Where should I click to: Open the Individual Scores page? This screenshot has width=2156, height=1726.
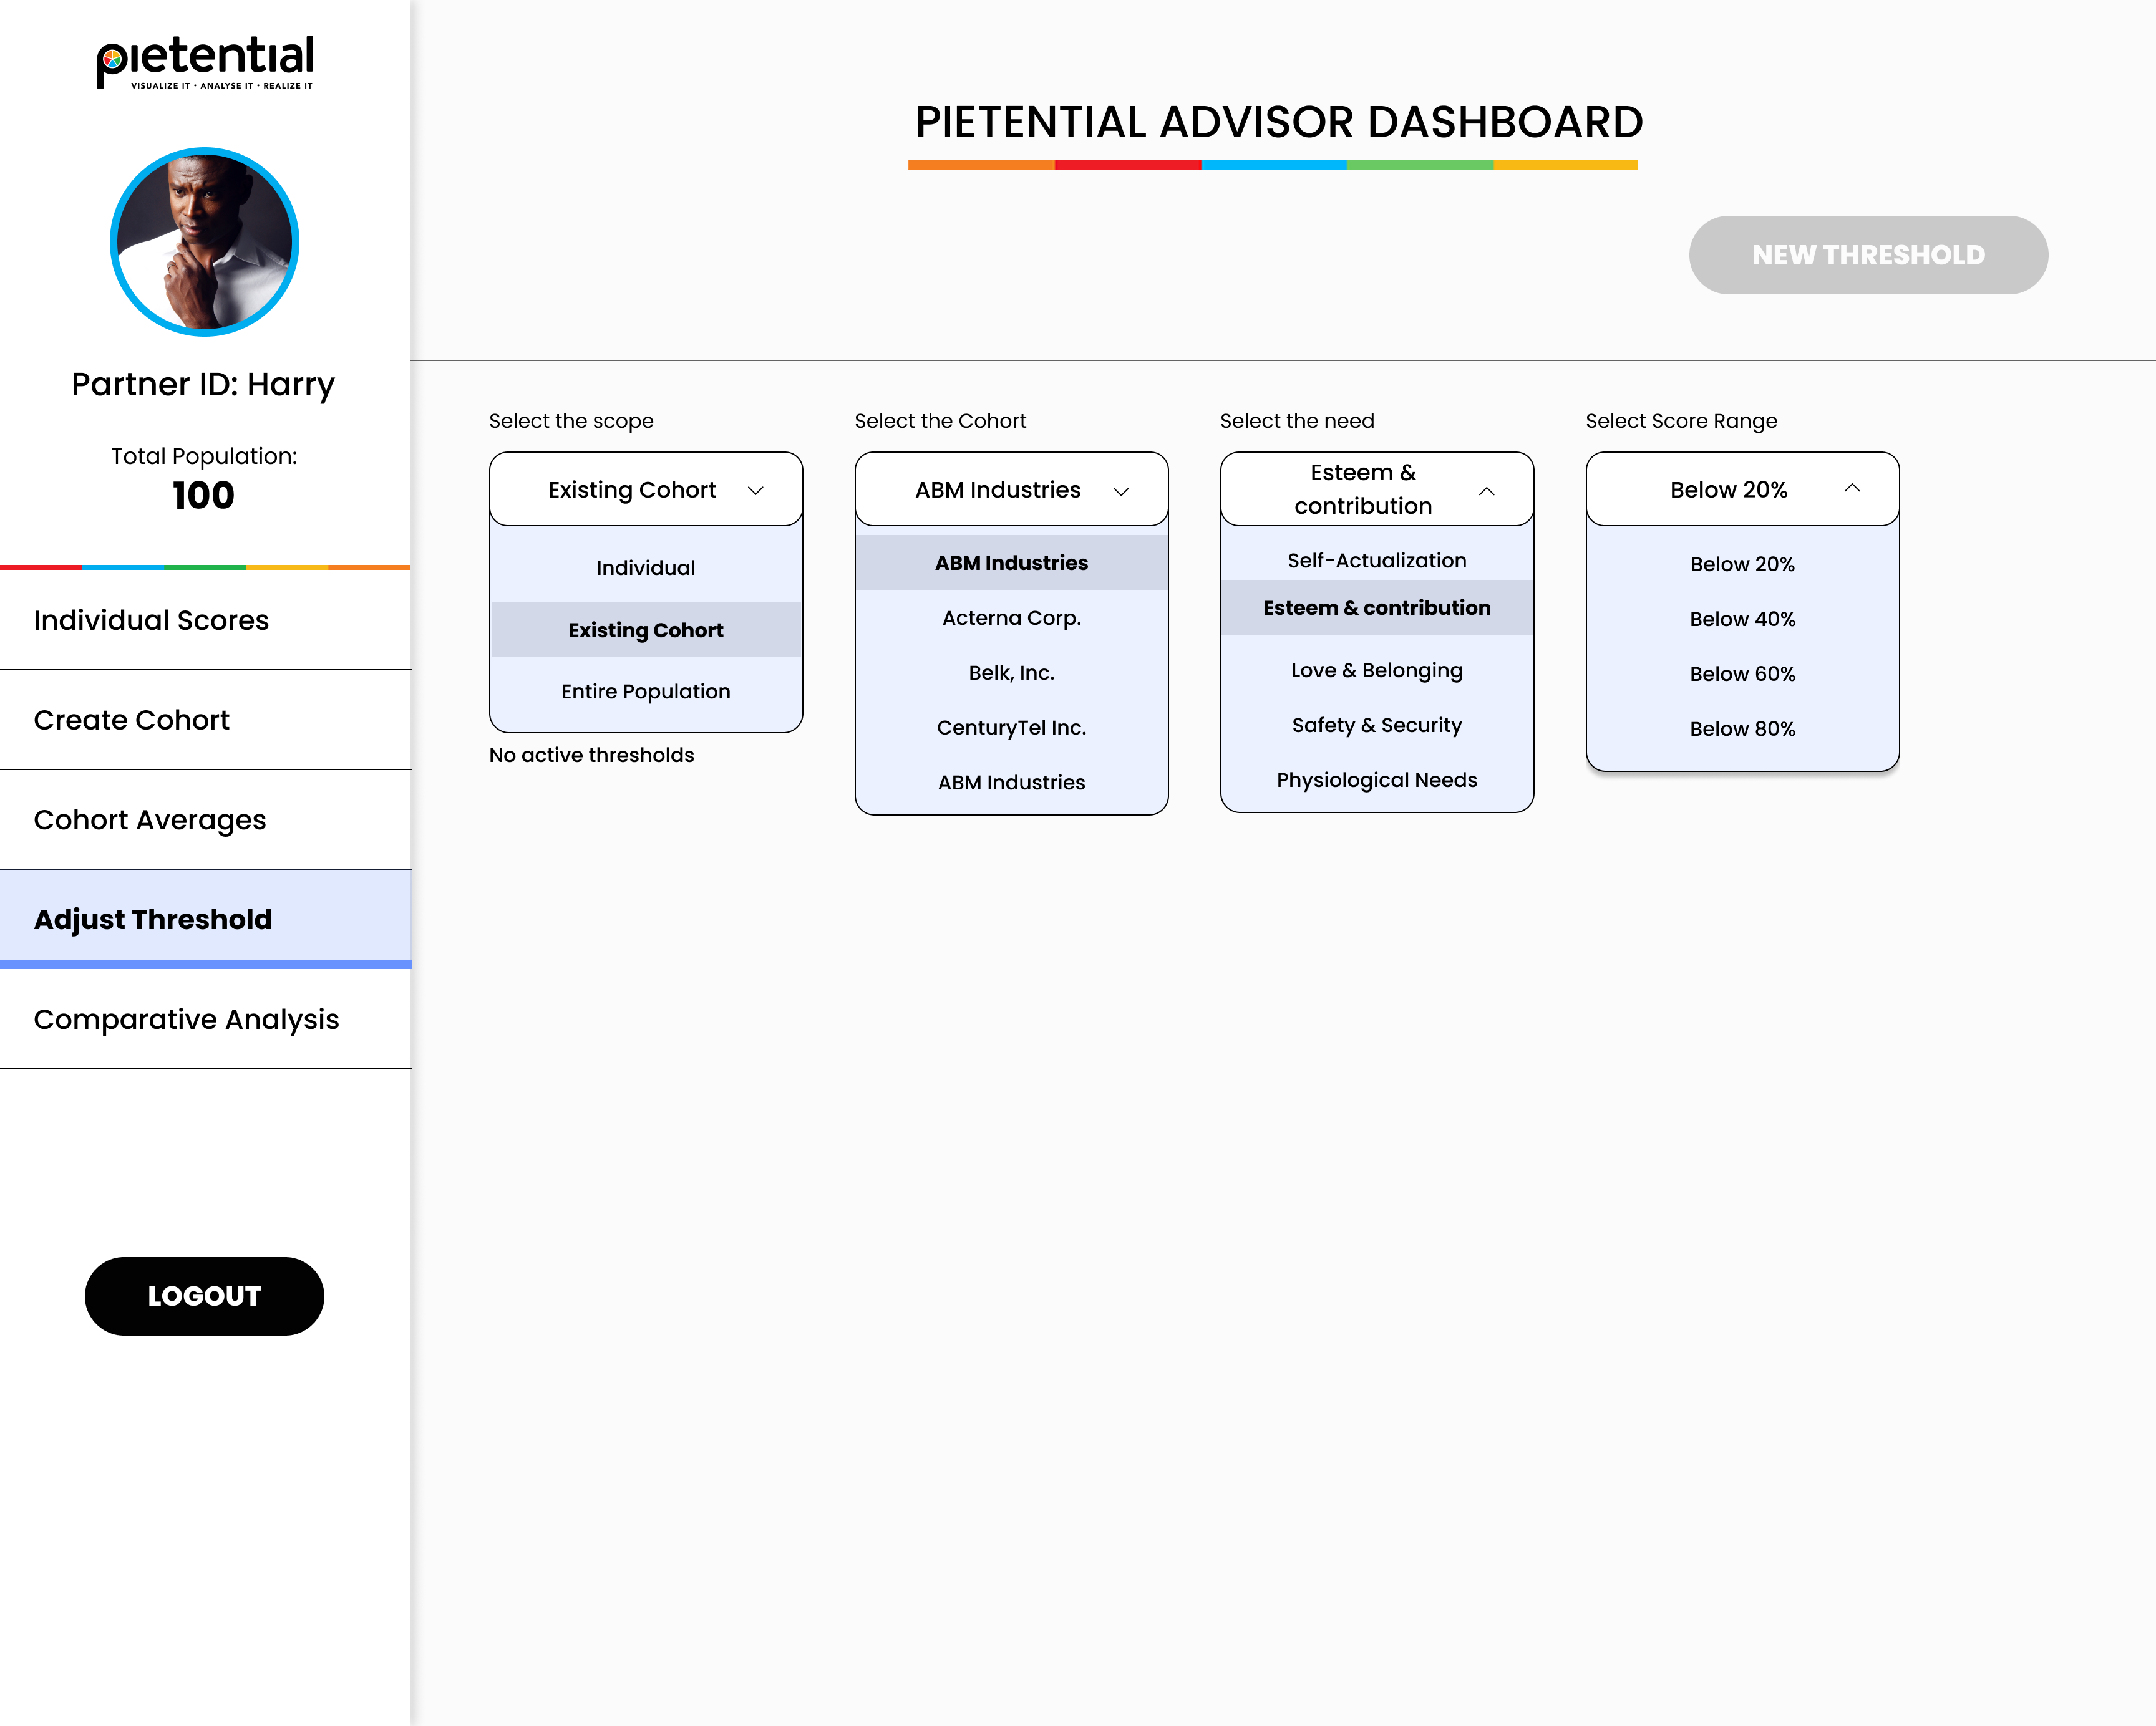pos(205,620)
